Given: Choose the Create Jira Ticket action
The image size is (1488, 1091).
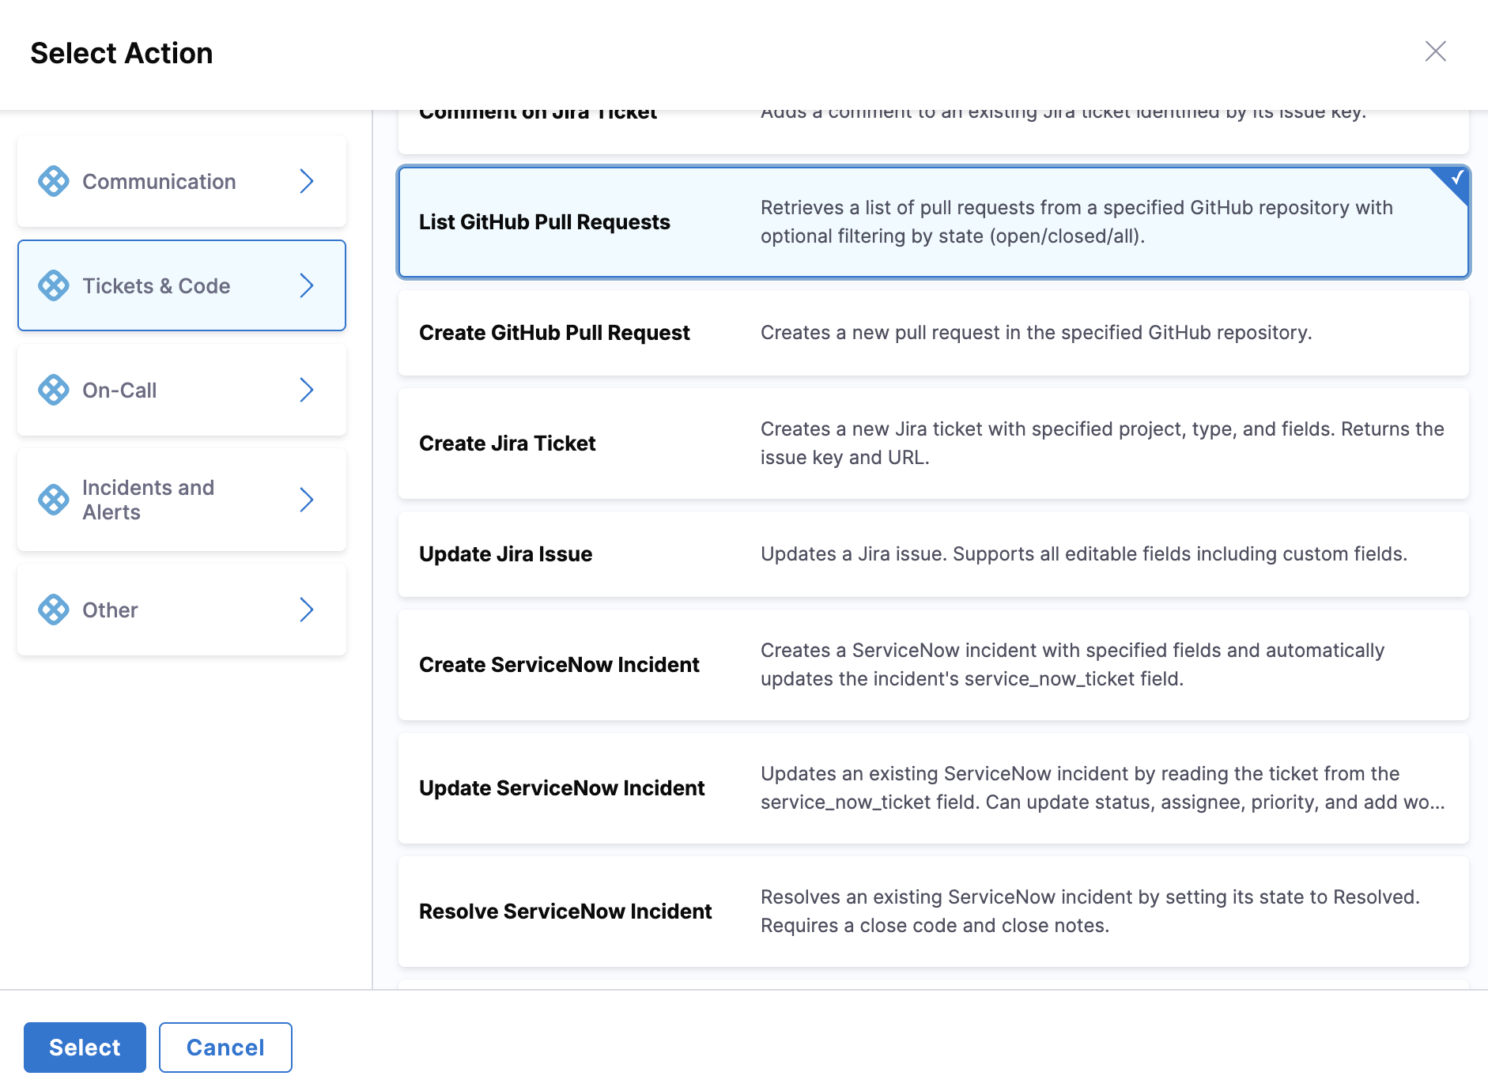Looking at the screenshot, I should pos(934,444).
